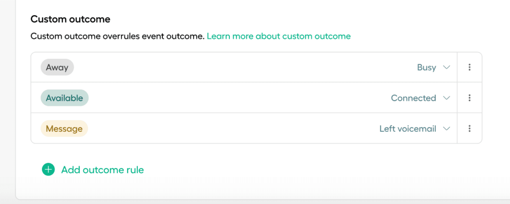Click the plus icon next to Add outcome rule
This screenshot has height=204, width=510.
(x=48, y=169)
